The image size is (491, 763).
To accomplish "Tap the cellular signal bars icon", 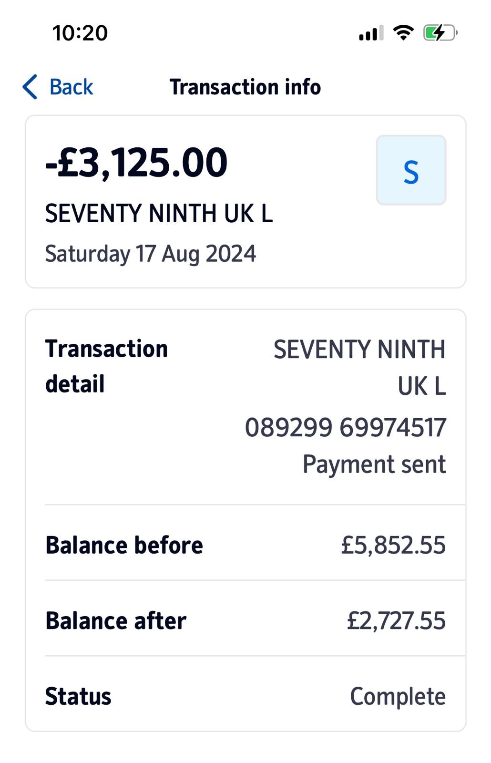I will coord(371,33).
